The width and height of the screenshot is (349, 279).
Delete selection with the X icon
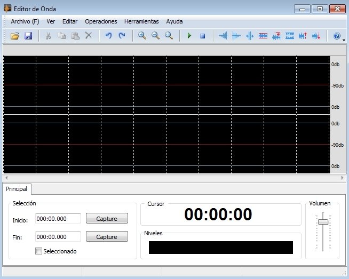(89, 35)
